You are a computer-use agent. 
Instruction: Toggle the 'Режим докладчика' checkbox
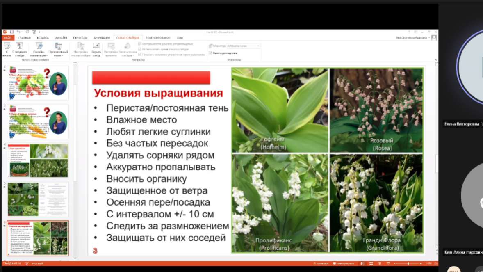click(210, 53)
